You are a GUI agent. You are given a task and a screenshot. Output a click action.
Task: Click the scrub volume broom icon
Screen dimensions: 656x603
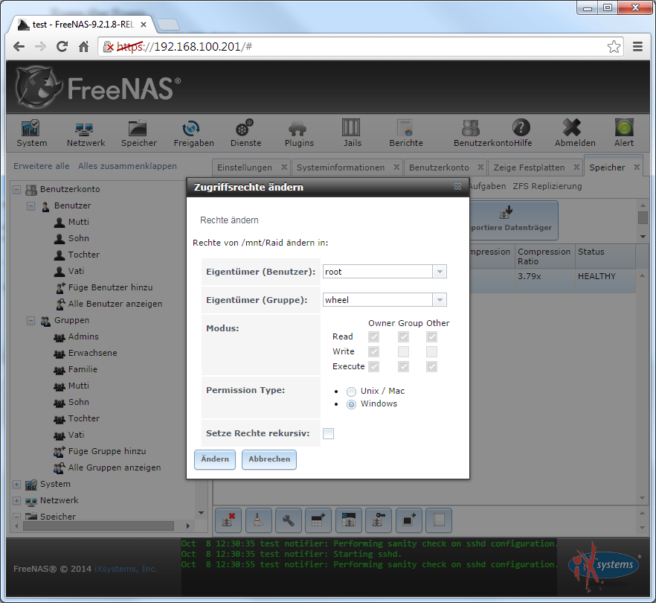(x=259, y=520)
